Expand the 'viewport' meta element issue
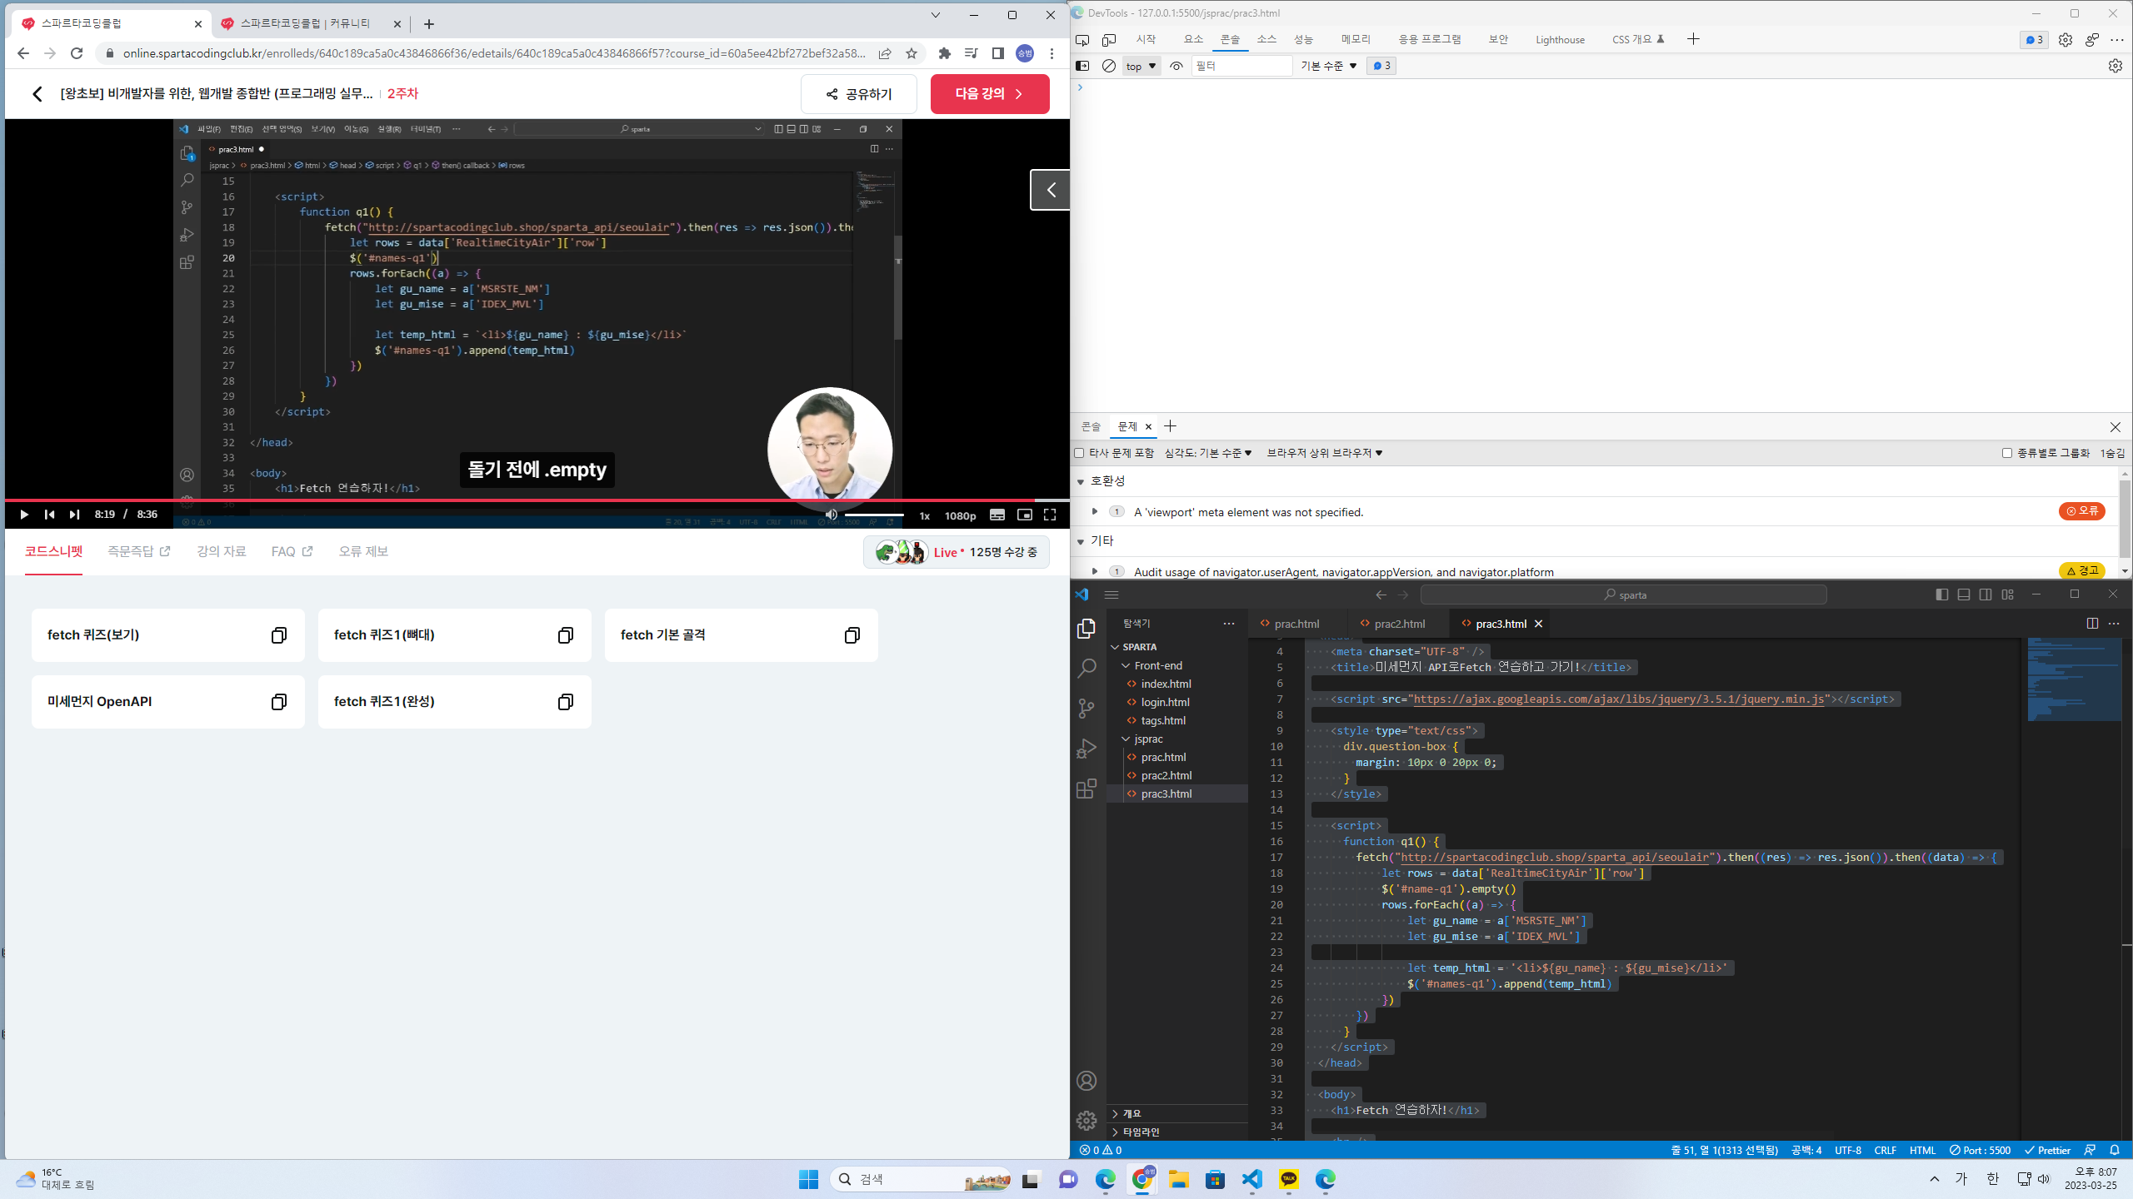This screenshot has width=2133, height=1199. coord(1095,511)
